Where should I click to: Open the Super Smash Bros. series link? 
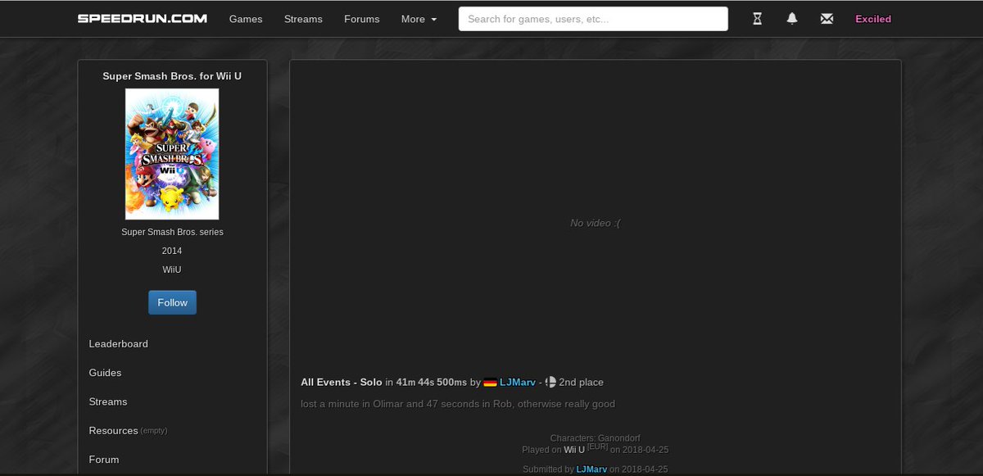[x=172, y=232]
